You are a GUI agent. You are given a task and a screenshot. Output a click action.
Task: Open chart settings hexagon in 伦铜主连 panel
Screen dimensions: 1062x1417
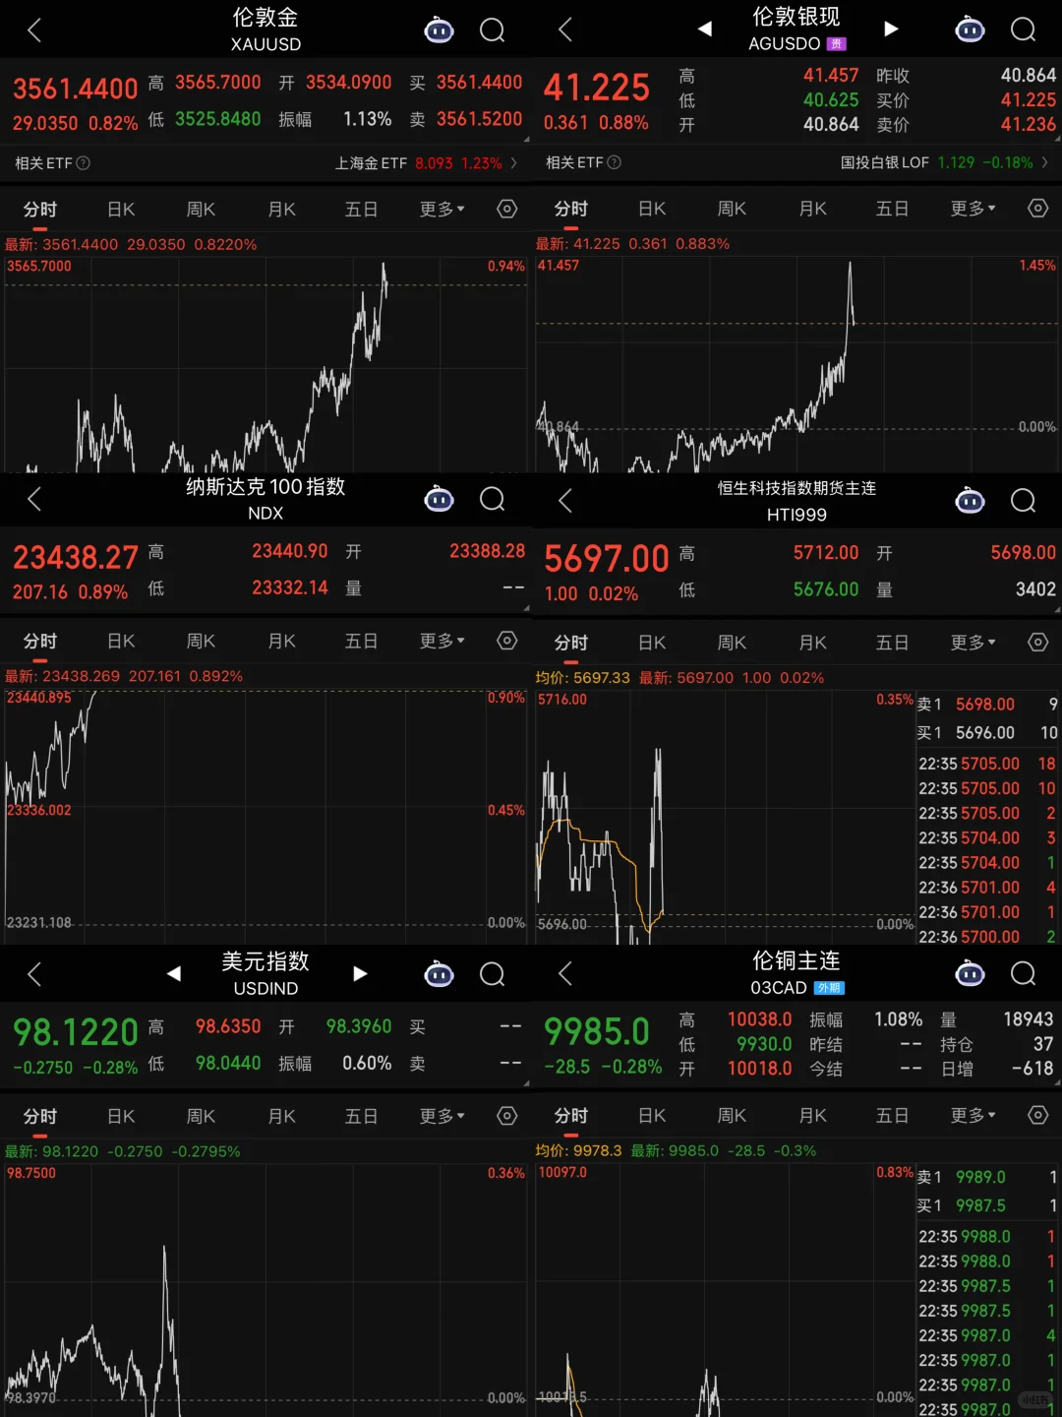1038,1115
